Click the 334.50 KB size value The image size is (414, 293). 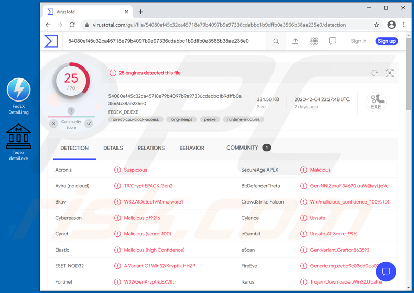[268, 99]
